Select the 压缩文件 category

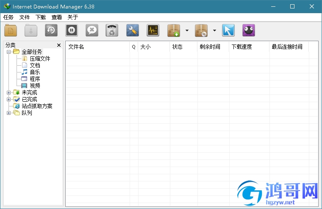(40, 59)
